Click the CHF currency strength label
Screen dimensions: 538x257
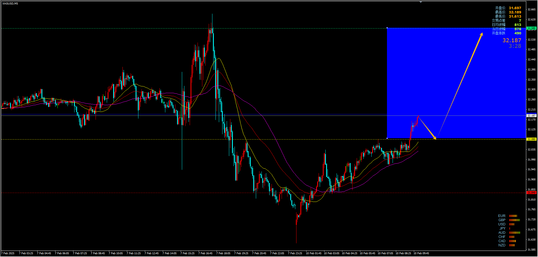point(502,237)
